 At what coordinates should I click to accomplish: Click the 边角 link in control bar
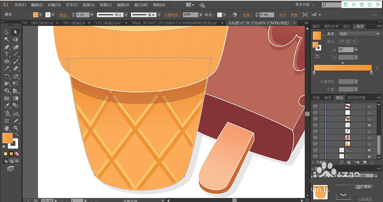coord(247,15)
